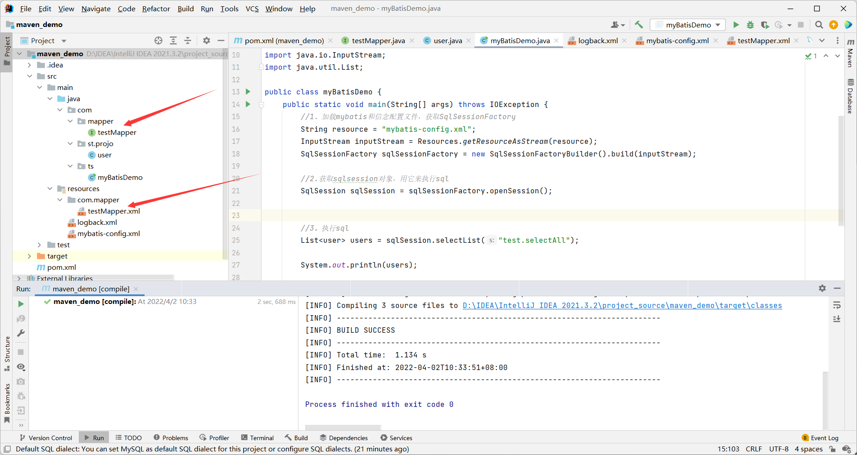Viewport: 857px width, 455px height.
Task: Toggle read-only lock in status bar
Action: (x=832, y=449)
